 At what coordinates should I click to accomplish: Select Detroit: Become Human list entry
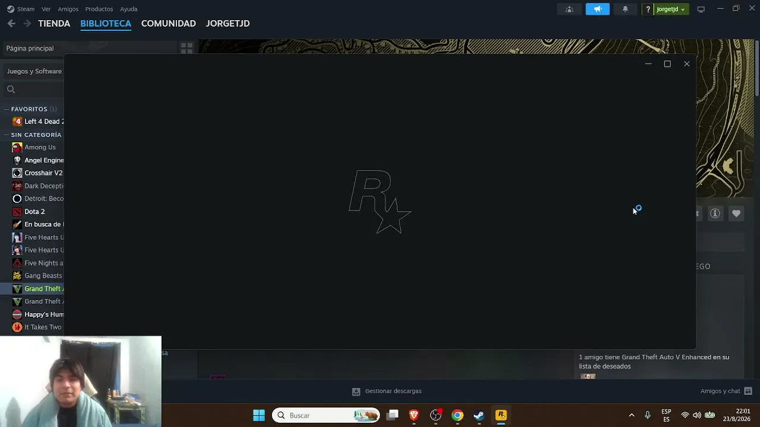click(44, 199)
